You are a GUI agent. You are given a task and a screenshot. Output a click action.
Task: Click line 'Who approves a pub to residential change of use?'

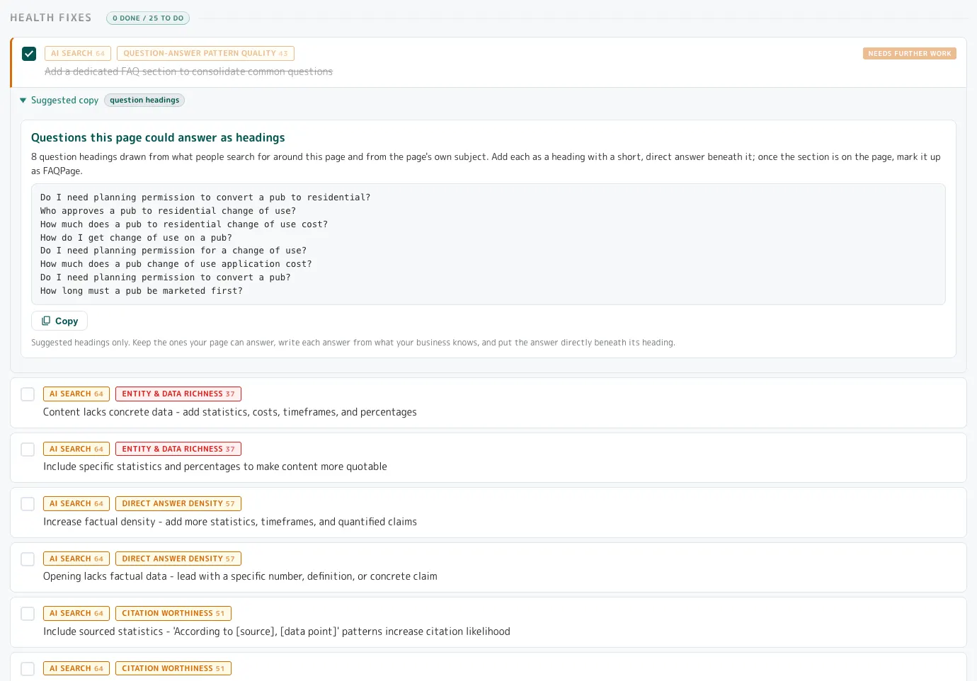(x=168, y=211)
